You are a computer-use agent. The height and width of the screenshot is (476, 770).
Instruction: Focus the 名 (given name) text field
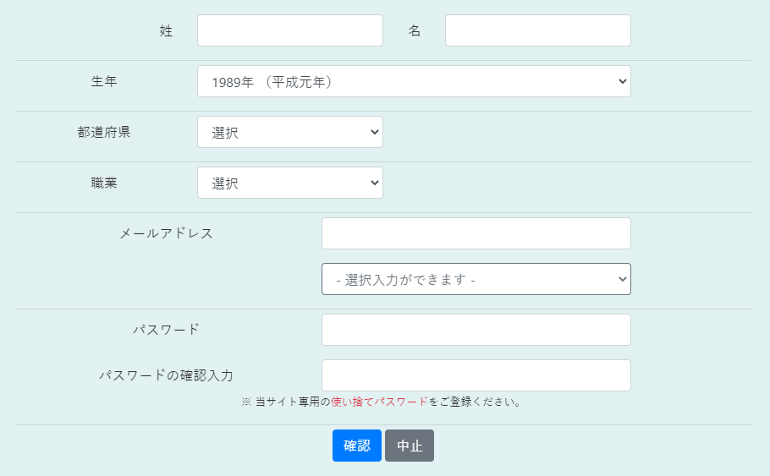coord(537,30)
